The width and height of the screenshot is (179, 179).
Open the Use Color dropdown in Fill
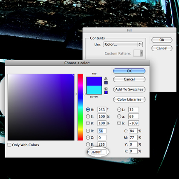tap(123, 44)
